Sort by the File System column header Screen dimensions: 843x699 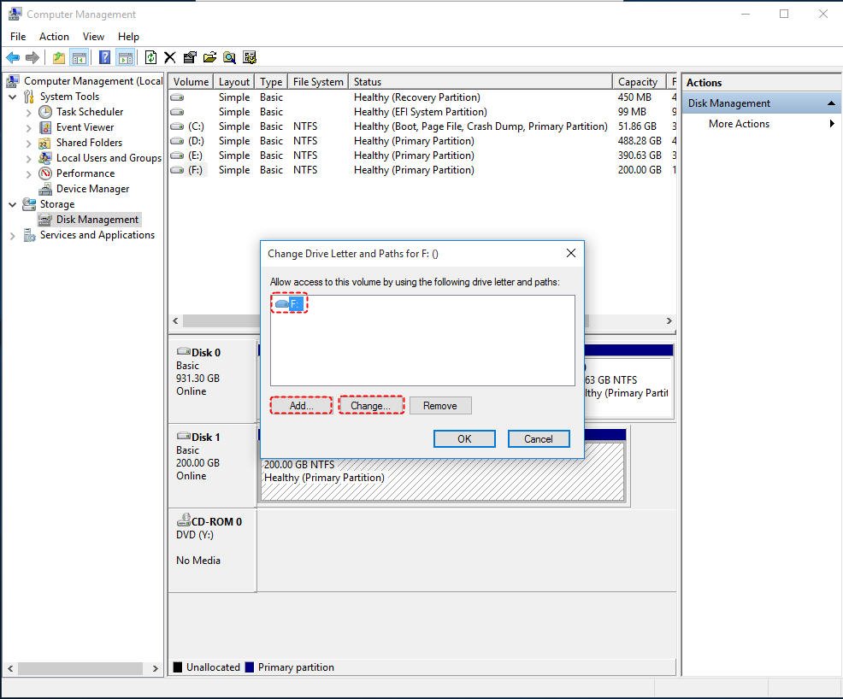coord(318,82)
